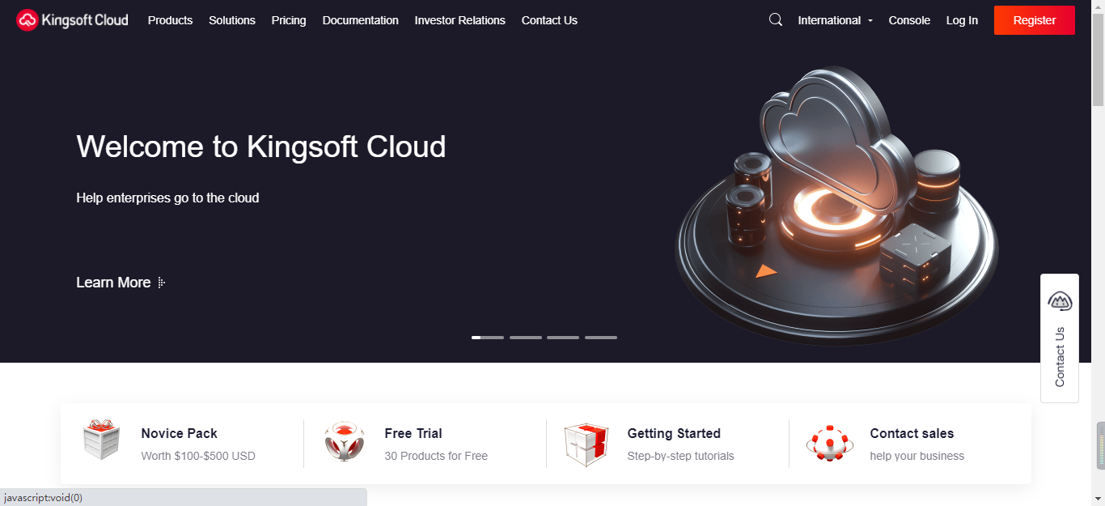Select the third carousel slide indicator

pos(563,338)
